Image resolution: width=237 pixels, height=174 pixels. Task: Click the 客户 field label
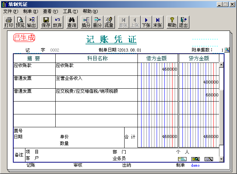32,158
